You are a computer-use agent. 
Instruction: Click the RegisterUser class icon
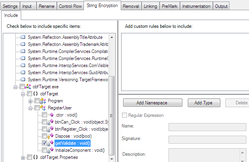(x=43, y=108)
